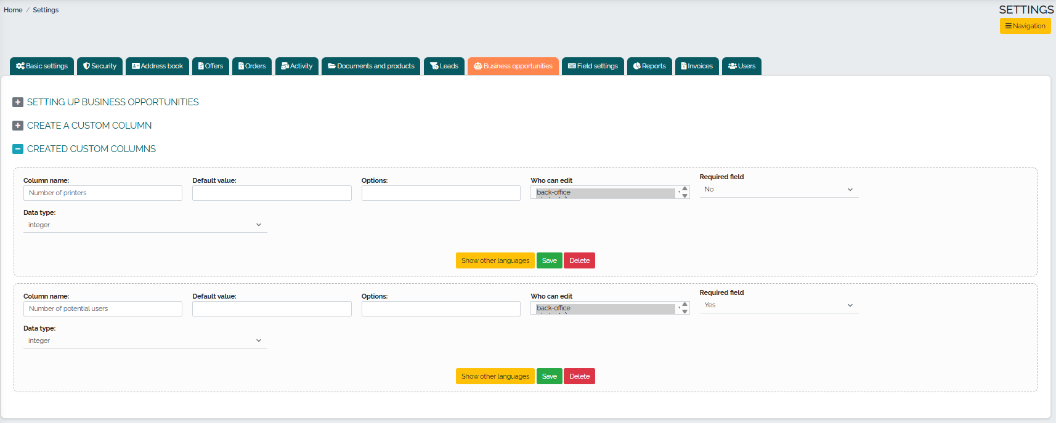
Task: Select the Business opportunities tab
Action: tap(513, 66)
